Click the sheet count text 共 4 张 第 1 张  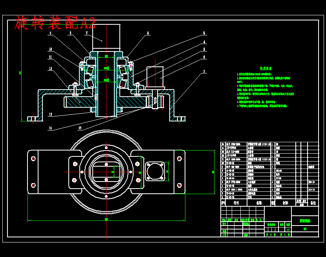[278, 235]
